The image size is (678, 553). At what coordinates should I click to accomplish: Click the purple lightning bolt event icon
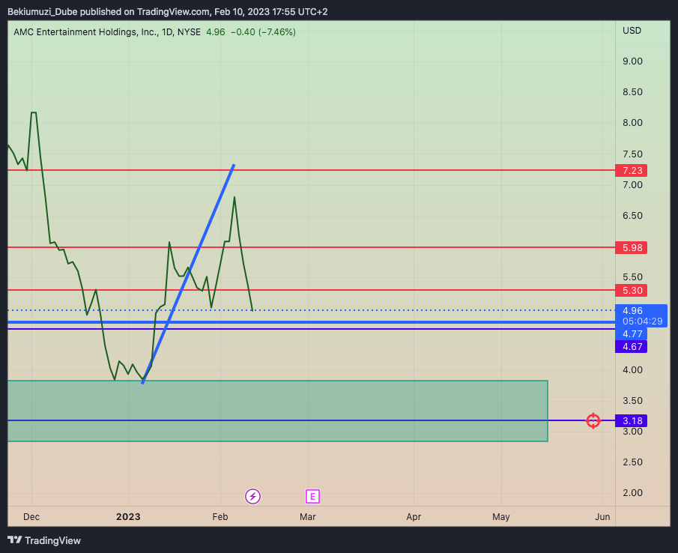[252, 496]
